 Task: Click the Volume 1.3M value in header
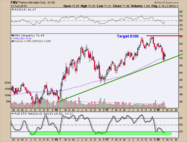tap(140, 6)
